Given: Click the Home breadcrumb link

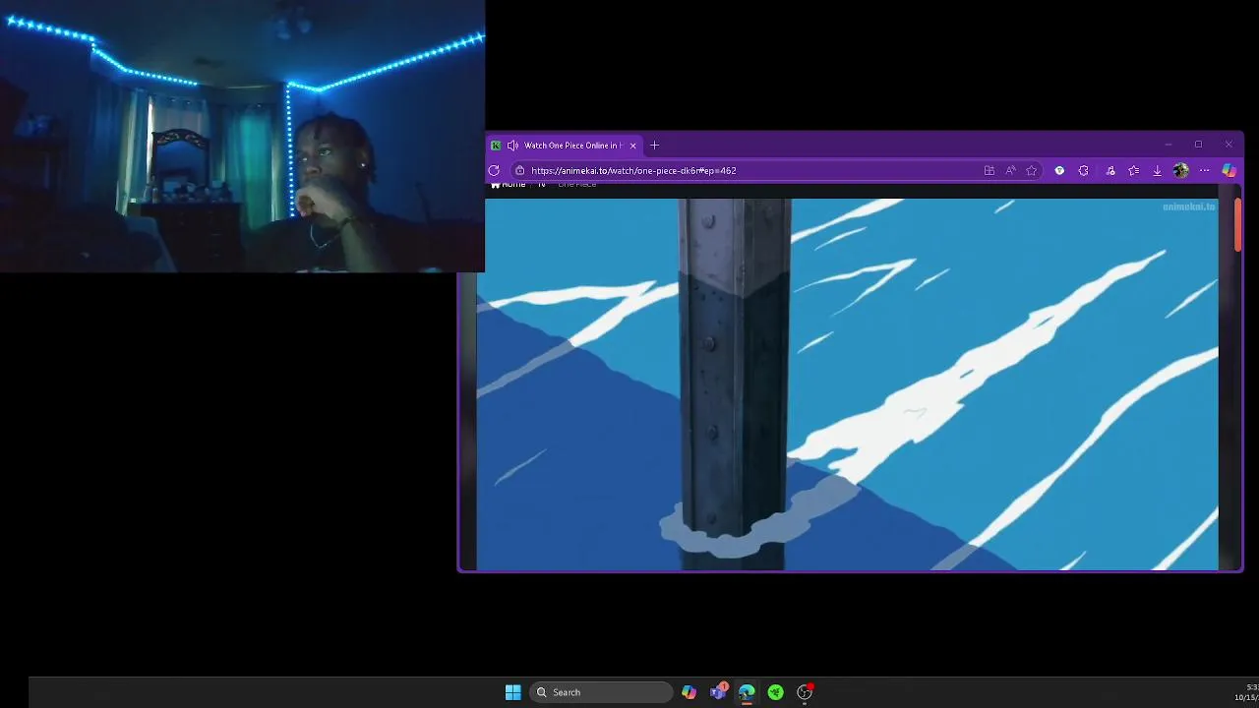Looking at the screenshot, I should (x=509, y=184).
